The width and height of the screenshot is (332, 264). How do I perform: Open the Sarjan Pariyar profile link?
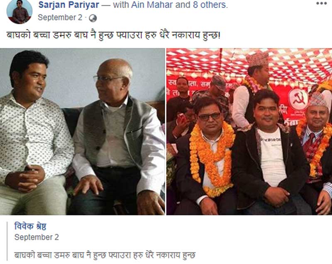[68, 5]
